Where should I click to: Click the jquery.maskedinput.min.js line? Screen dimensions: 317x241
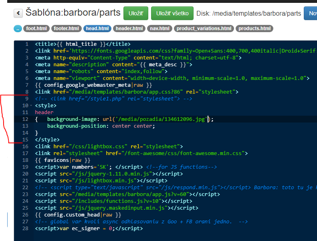[117, 208]
